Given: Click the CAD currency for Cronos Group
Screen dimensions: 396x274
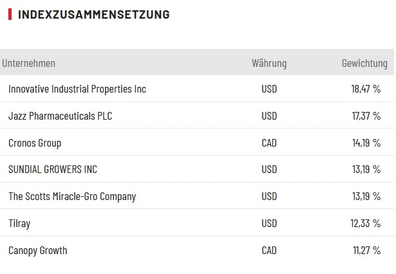Looking at the screenshot, I should click(269, 143).
